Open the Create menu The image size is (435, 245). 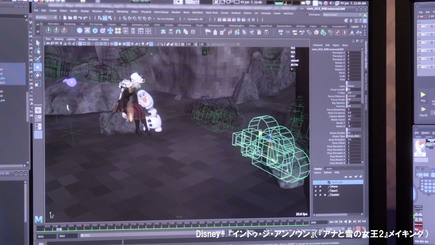click(x=53, y=11)
